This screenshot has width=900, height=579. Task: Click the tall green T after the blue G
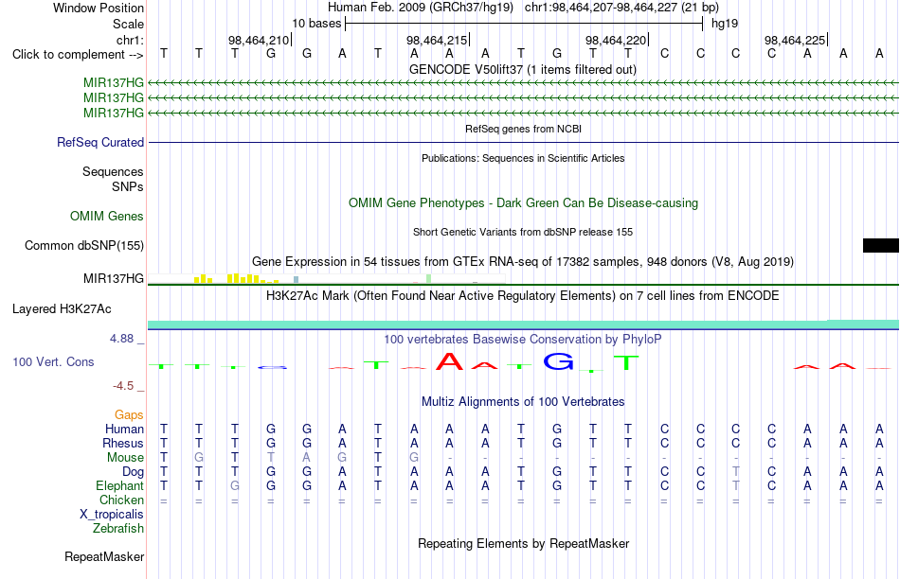626,362
